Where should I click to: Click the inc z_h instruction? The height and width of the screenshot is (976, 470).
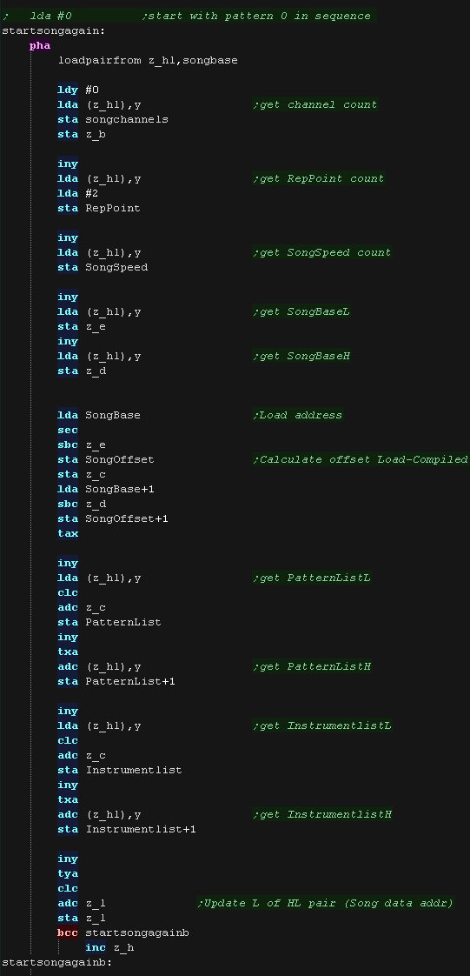coord(109,948)
